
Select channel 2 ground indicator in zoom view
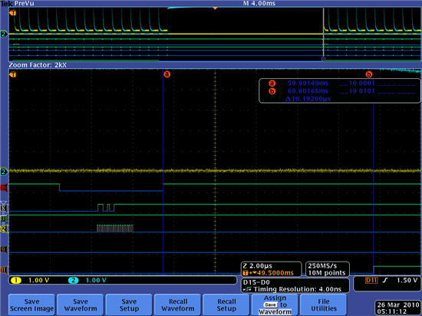pyautogui.click(x=4, y=172)
